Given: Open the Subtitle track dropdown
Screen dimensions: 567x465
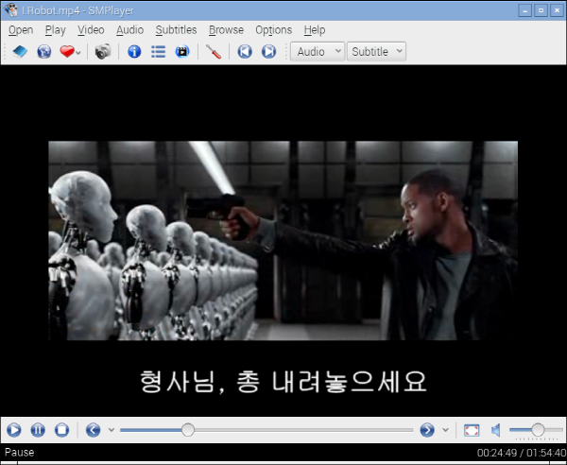Looking at the screenshot, I should pyautogui.click(x=376, y=51).
